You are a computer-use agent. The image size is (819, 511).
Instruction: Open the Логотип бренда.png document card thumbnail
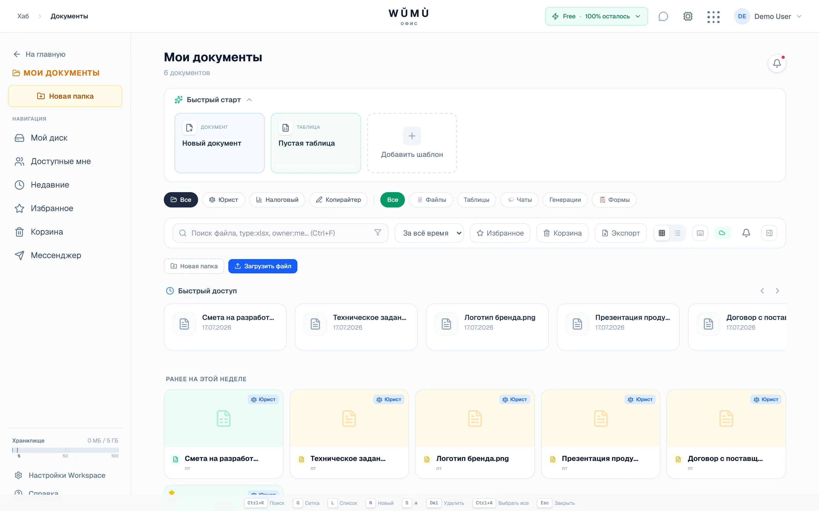pos(475,419)
